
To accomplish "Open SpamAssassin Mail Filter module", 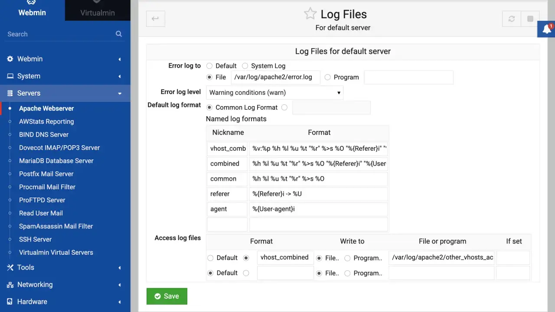I will coord(56,226).
